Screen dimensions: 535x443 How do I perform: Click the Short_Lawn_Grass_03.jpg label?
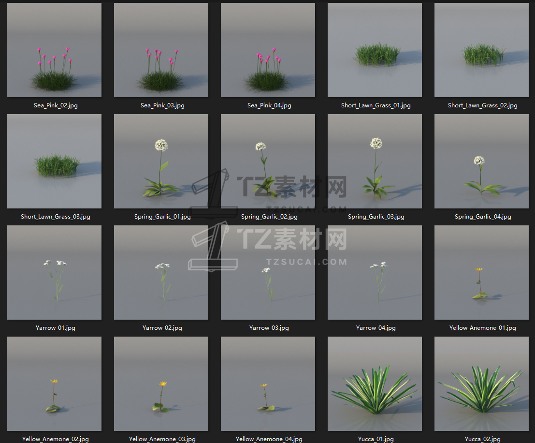click(55, 217)
